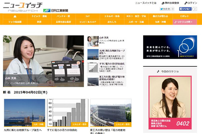Open the large black building news thumbnail
This screenshot has width=202, height=134.
point(111,113)
